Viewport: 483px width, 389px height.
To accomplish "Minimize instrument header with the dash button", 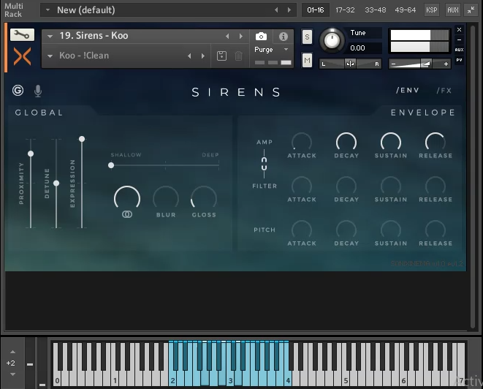I will 459,39.
